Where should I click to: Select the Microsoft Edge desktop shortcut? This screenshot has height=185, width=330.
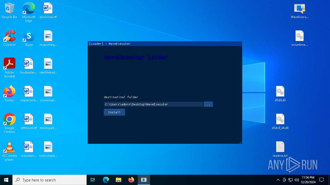coord(29,12)
